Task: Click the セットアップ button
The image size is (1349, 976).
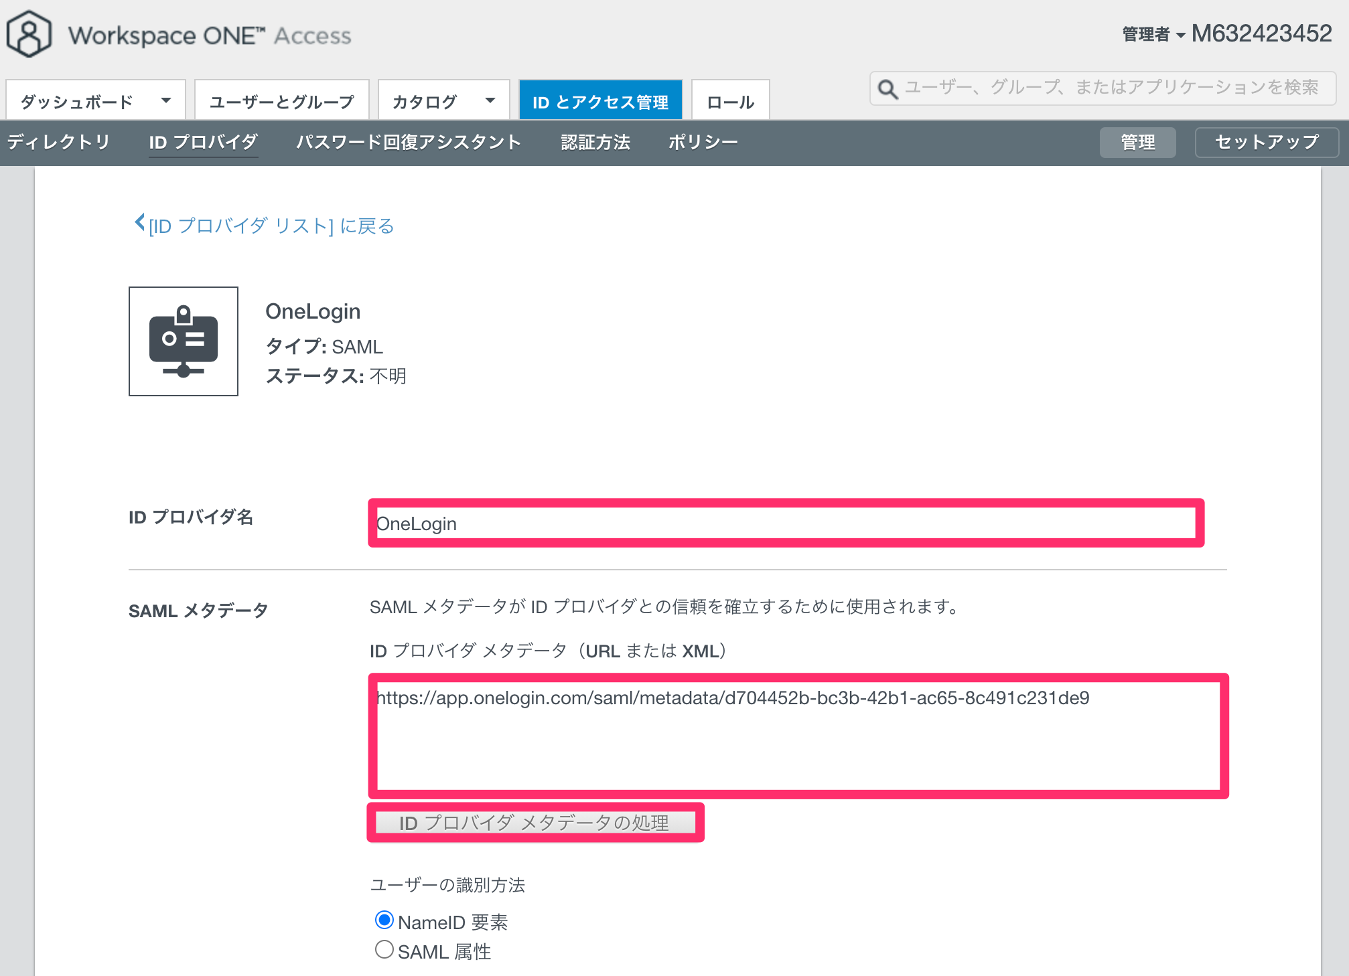Action: [x=1267, y=143]
